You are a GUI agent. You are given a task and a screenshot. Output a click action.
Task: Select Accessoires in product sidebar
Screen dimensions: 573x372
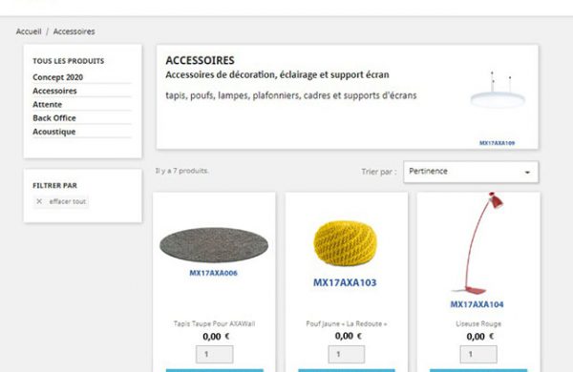54,91
